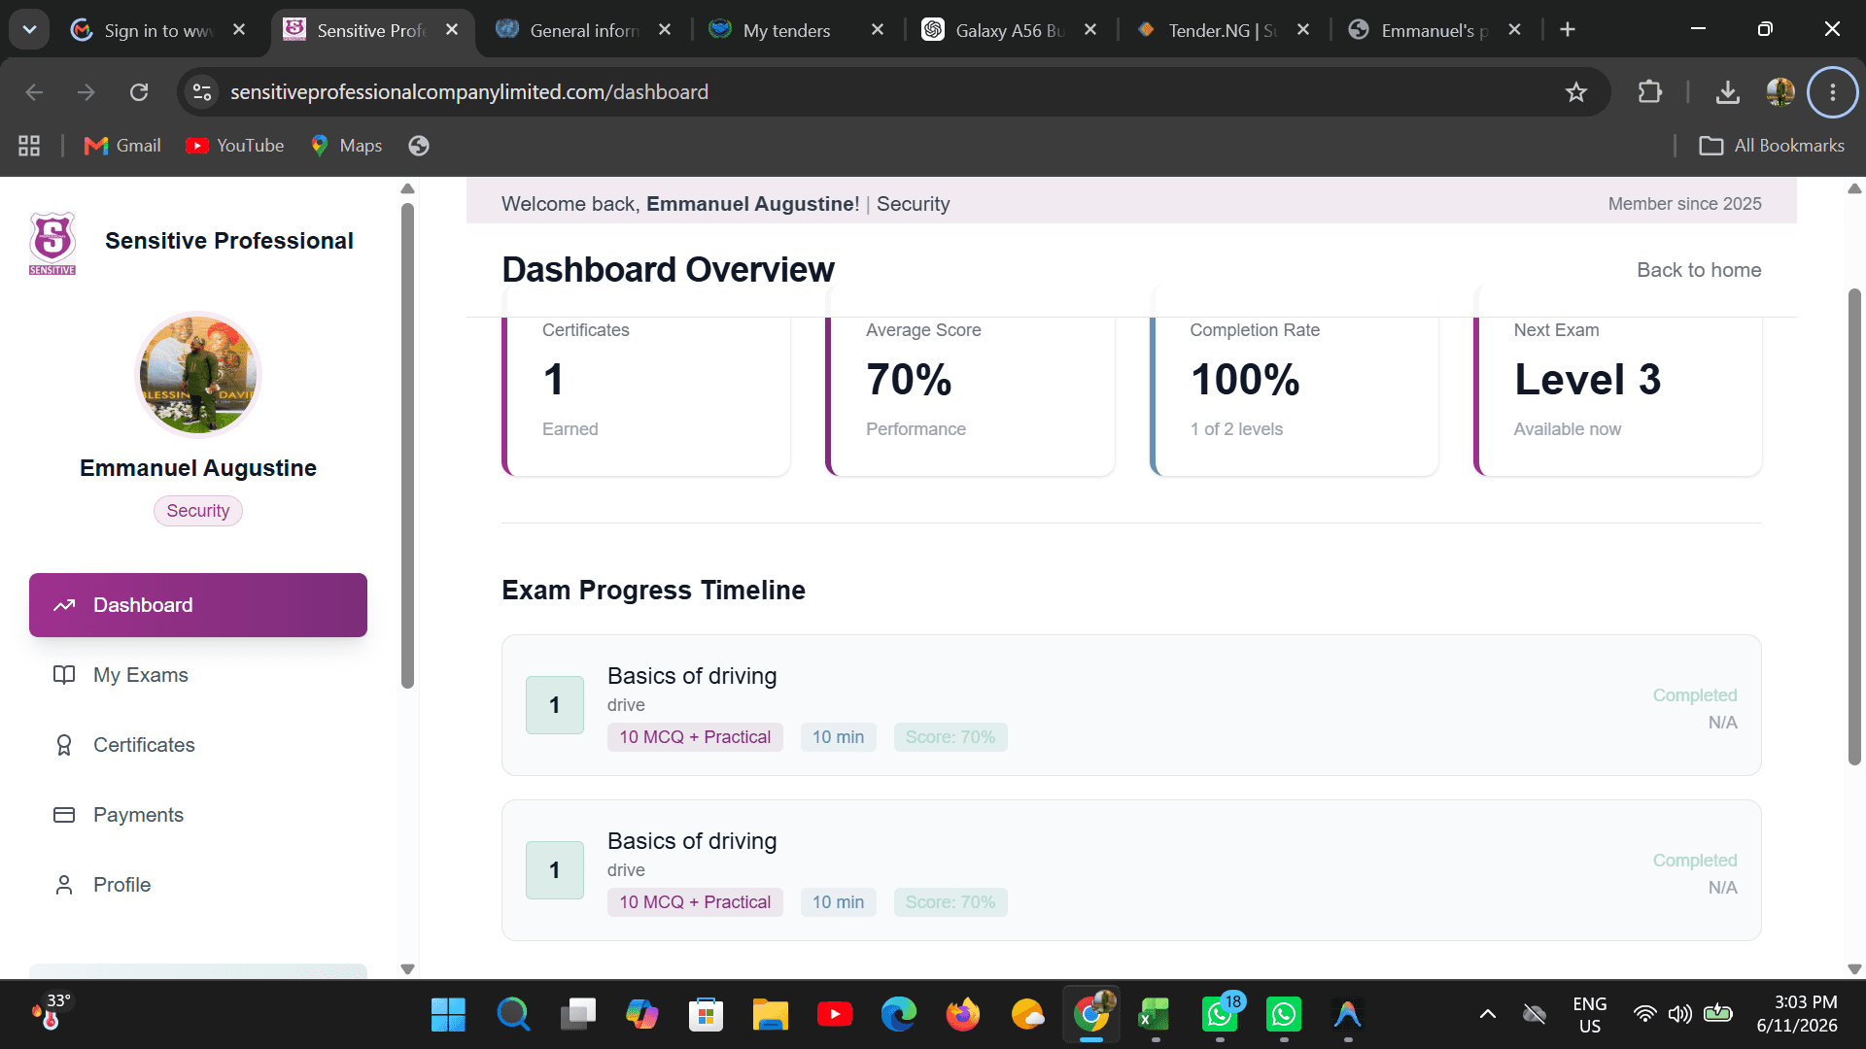Bookmark this page with the star icon
This screenshot has width=1866, height=1049.
tap(1576, 92)
